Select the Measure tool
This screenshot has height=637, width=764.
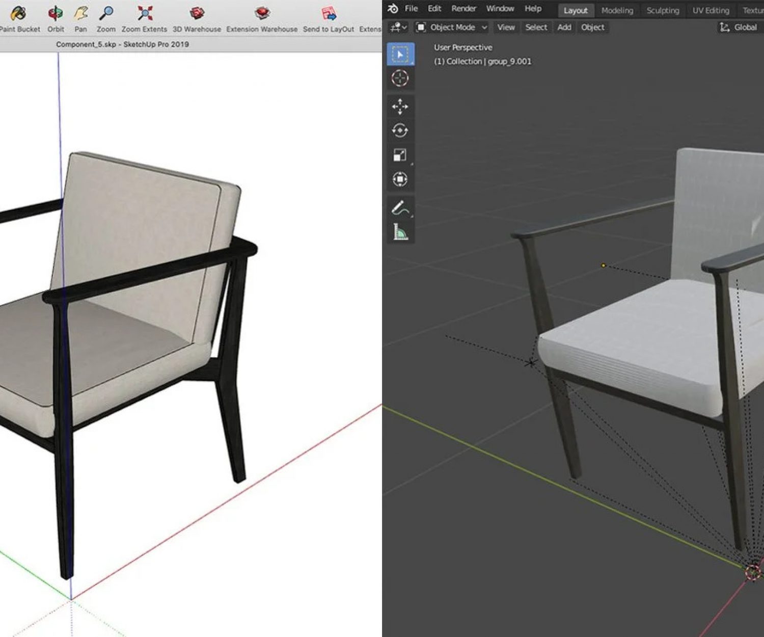(400, 232)
